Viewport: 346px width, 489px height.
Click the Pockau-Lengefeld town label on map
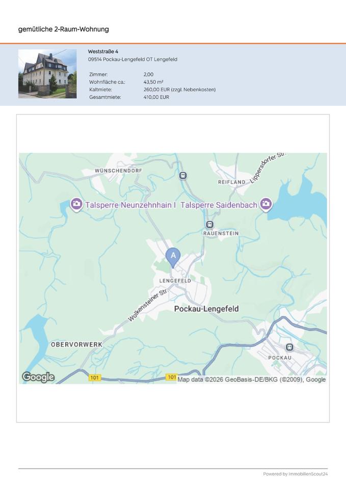click(x=206, y=309)
